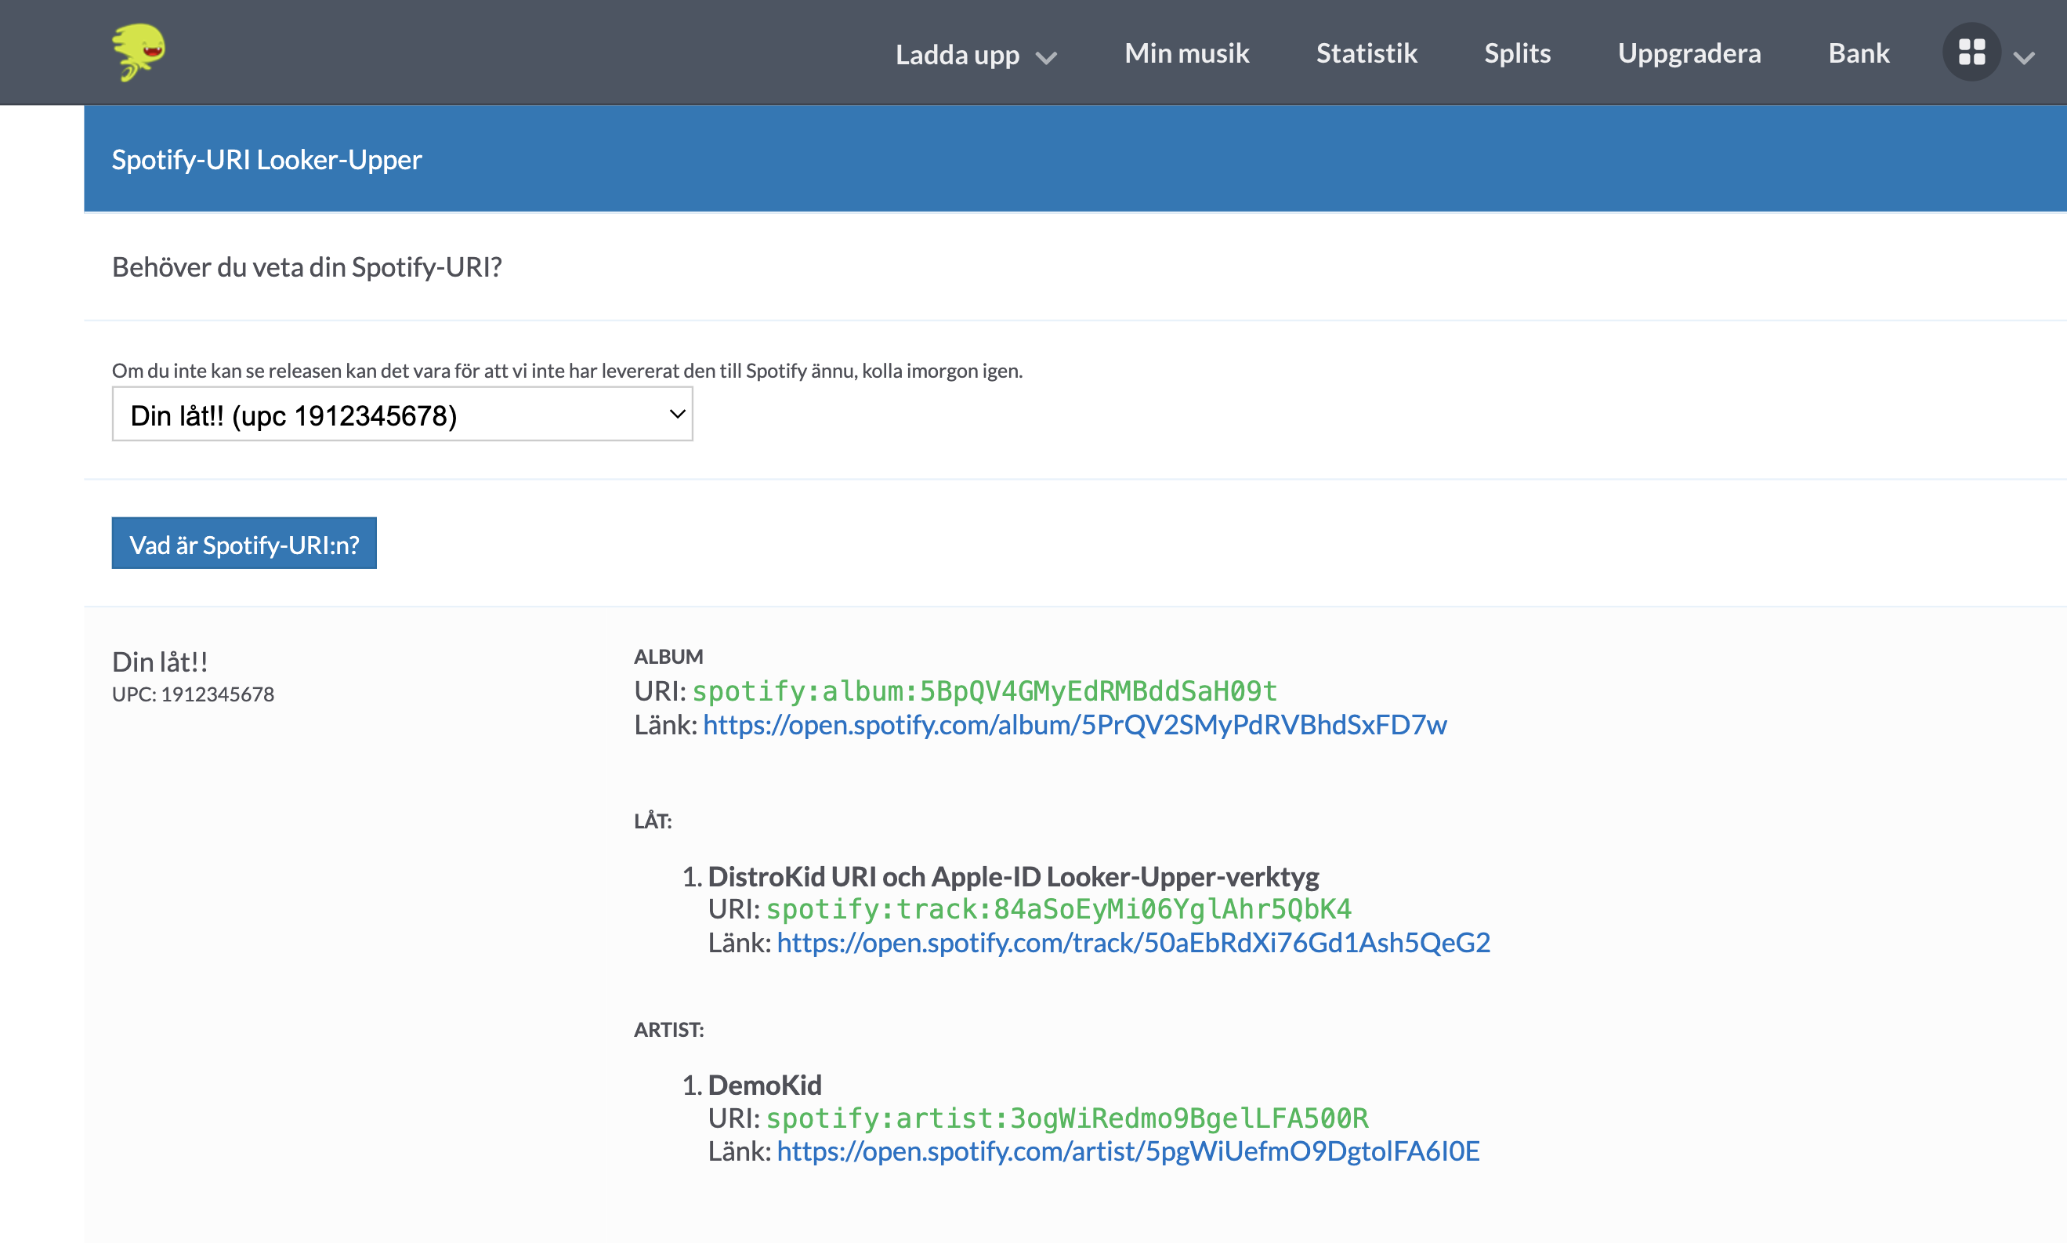Select the spotify:album URI text

(x=983, y=691)
